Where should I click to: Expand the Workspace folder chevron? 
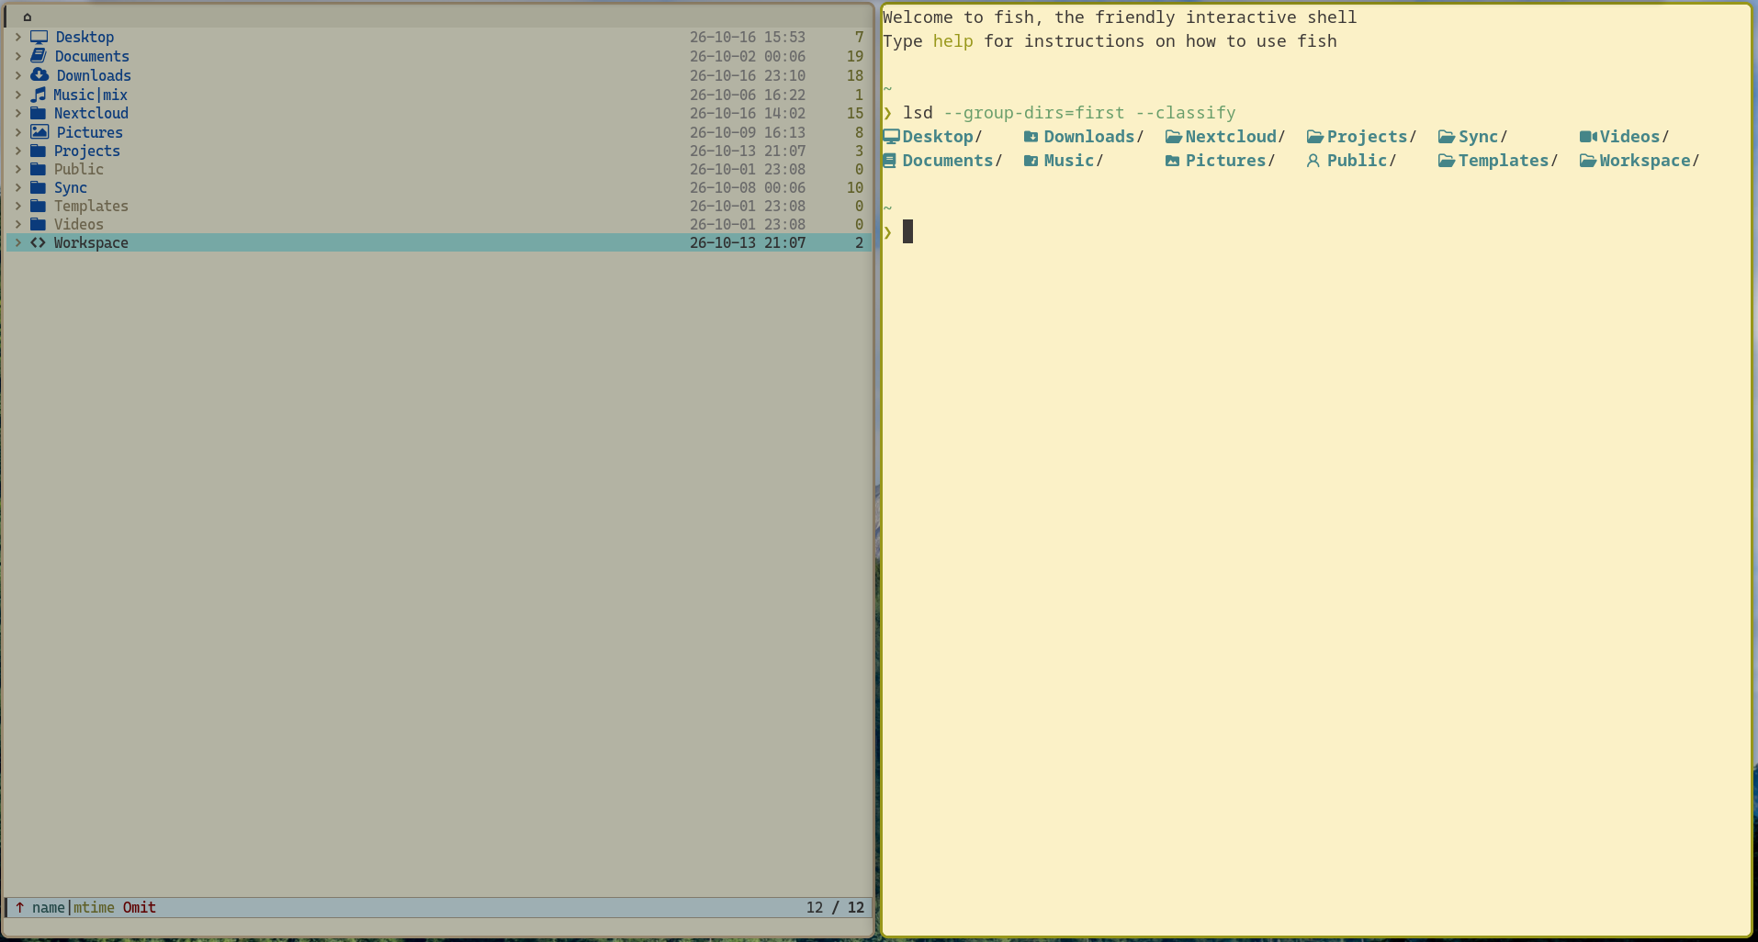coord(17,242)
